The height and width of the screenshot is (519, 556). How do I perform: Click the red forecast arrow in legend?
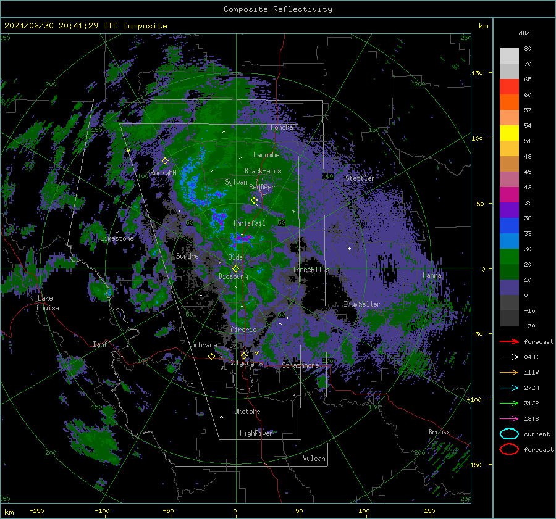(x=509, y=341)
